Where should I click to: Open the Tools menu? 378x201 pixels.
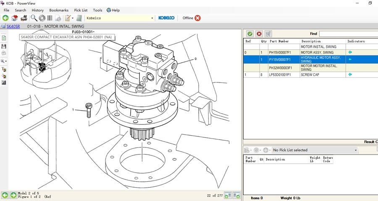[x=97, y=10]
